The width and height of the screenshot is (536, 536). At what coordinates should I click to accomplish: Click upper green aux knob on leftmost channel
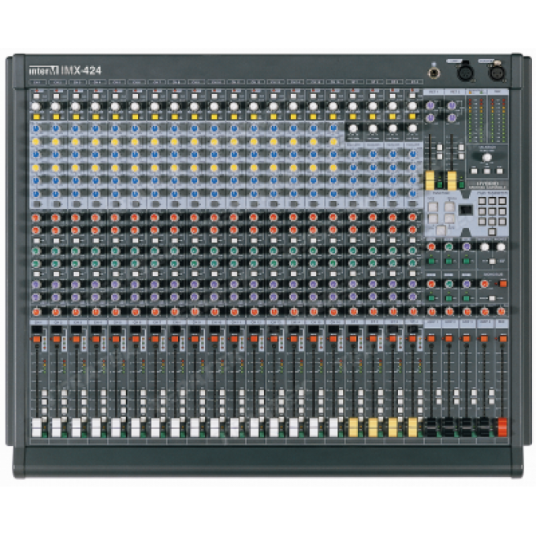36,251
